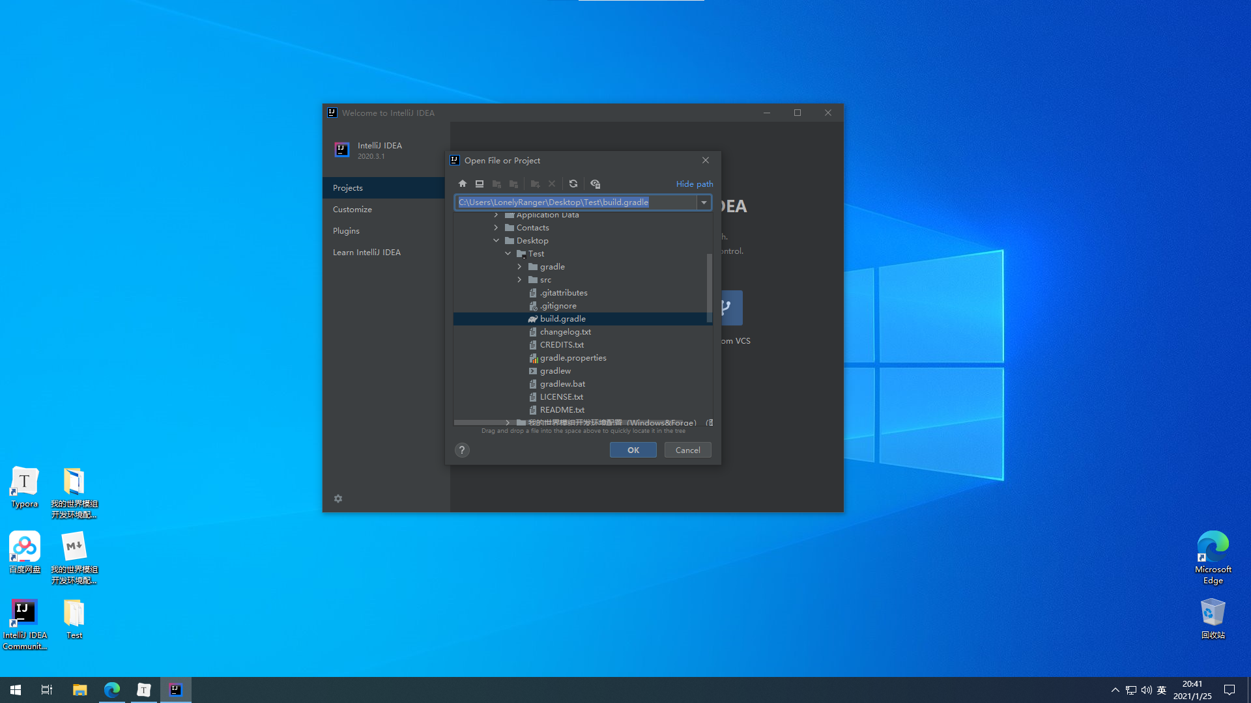Viewport: 1251px width, 703px height.
Task: Click the Delete toolbar icon
Action: (552, 184)
